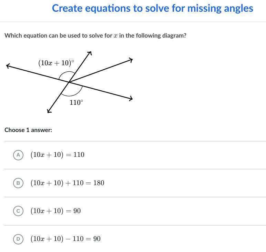Choose radio option C
This screenshot has height=252, width=266.
point(18,211)
